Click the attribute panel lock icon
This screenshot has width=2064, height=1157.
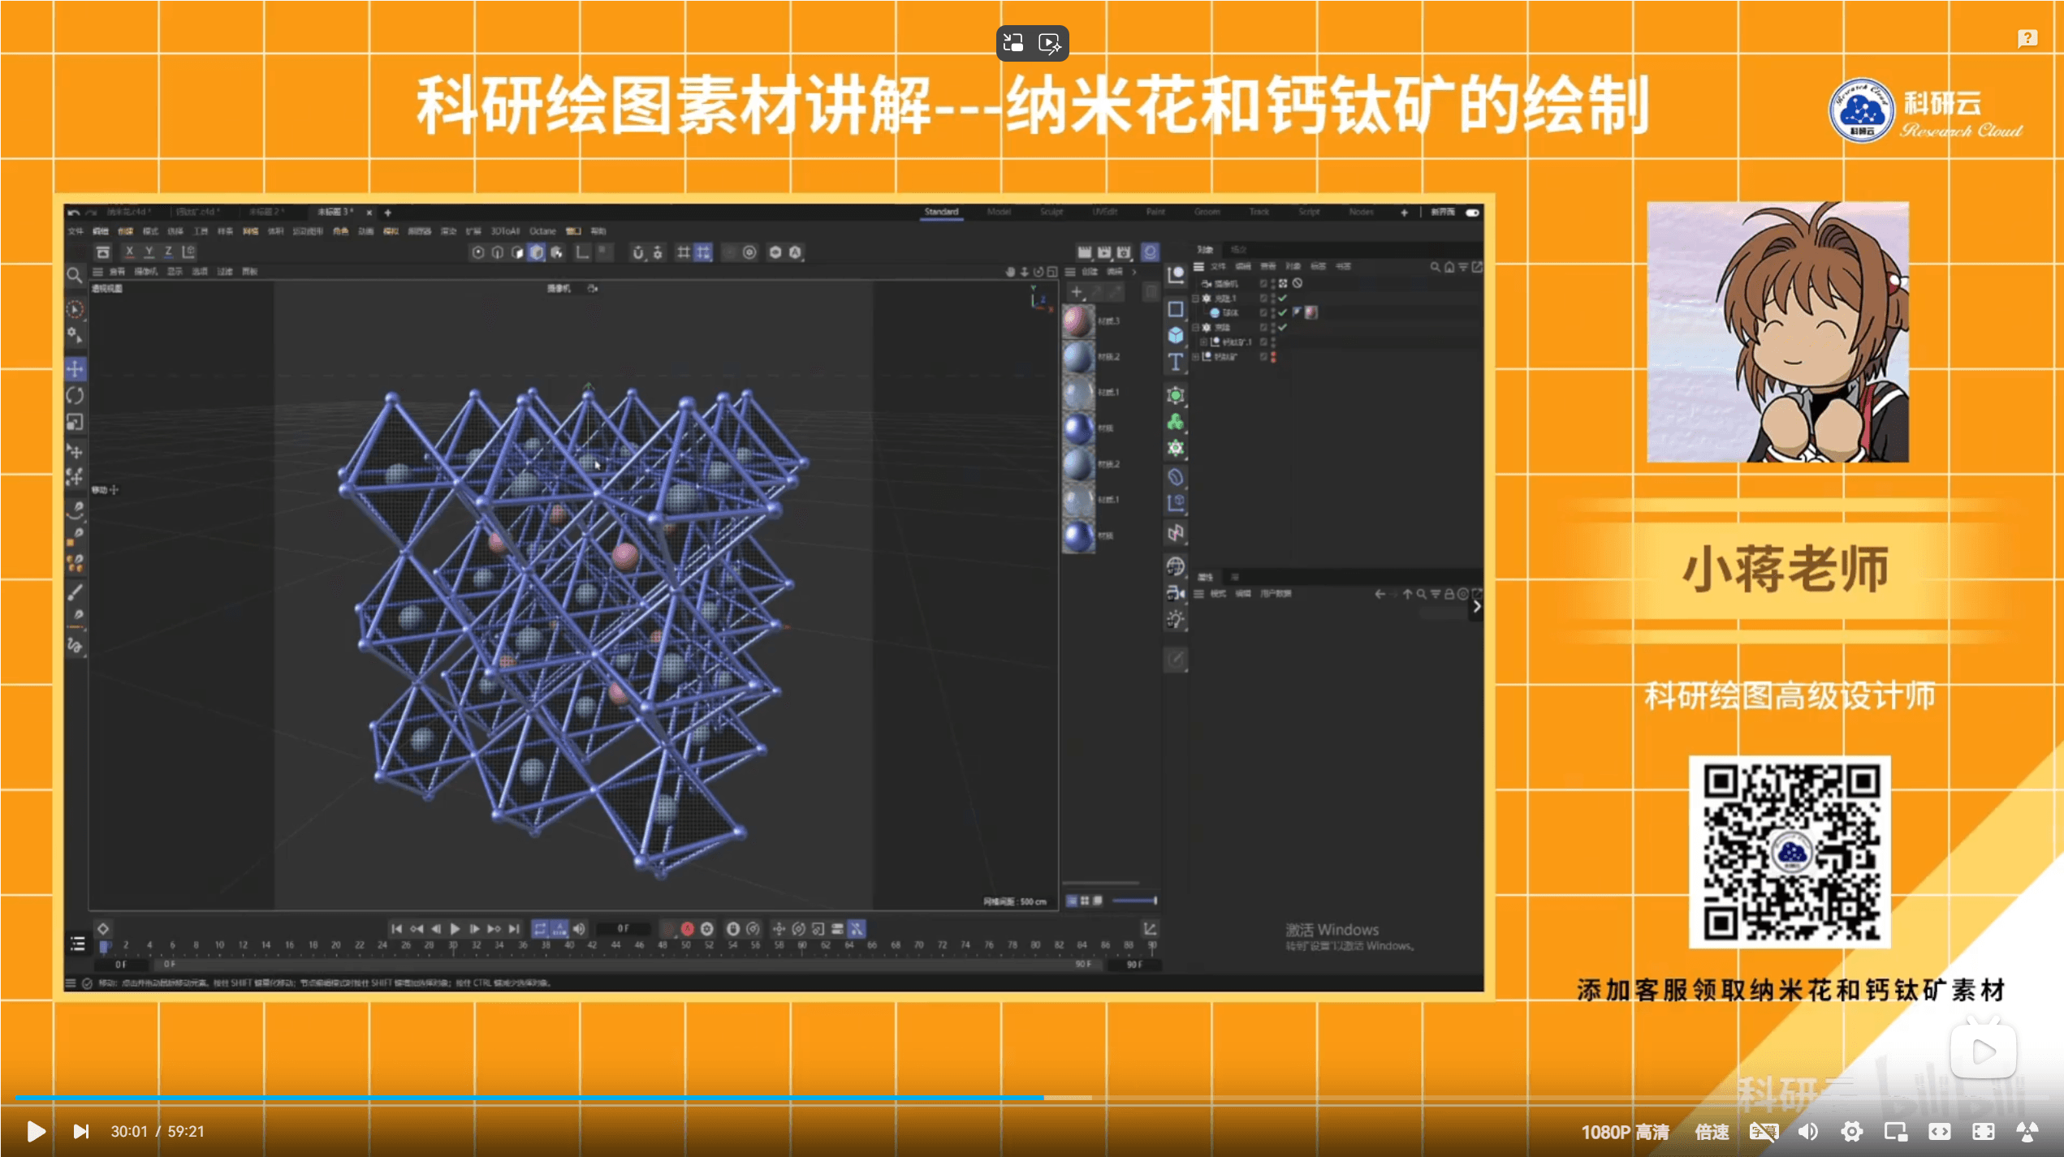click(1449, 595)
